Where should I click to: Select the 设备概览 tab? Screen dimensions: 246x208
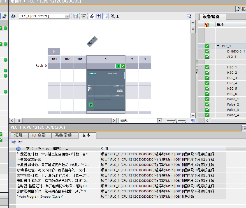pyautogui.click(x=213, y=16)
